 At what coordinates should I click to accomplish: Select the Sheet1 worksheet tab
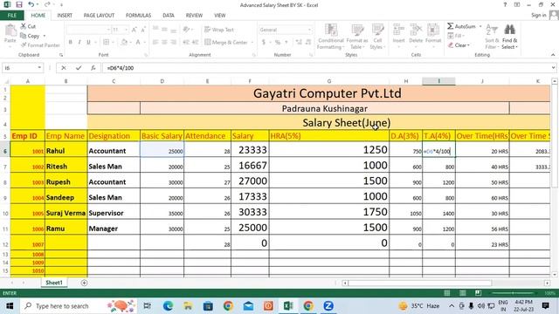(54, 283)
